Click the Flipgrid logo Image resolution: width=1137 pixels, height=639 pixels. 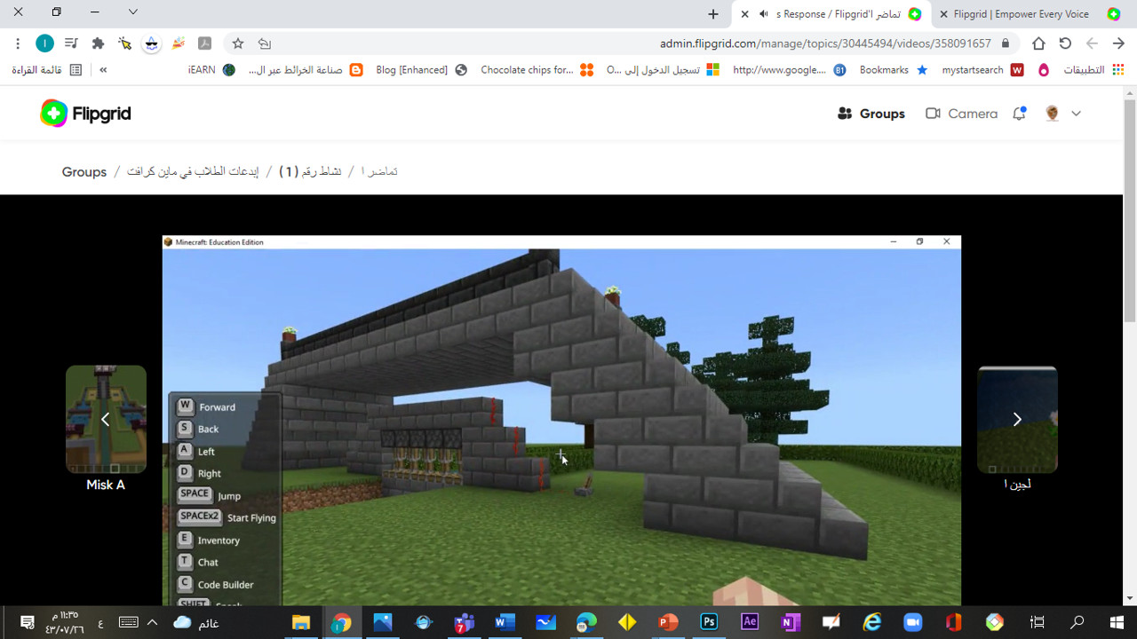[x=85, y=114]
